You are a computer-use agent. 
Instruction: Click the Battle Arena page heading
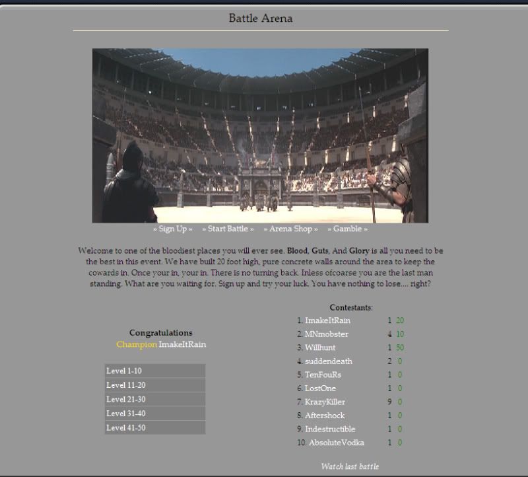click(x=261, y=18)
